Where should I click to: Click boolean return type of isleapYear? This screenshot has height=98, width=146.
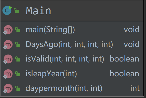point(124,73)
